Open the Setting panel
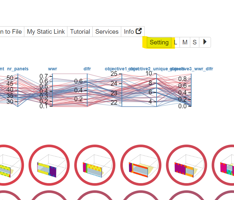This screenshot has height=200, width=234. [159, 42]
